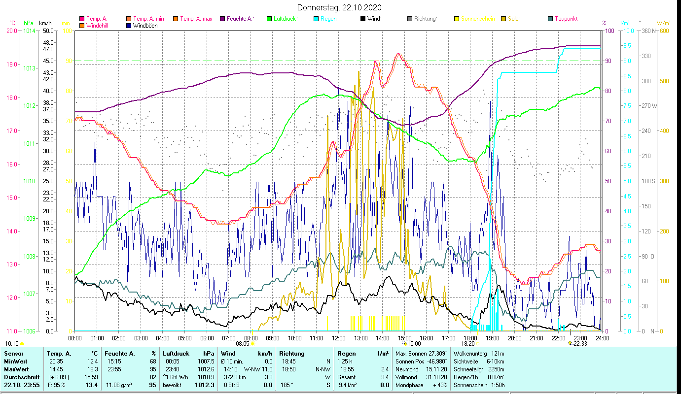Click the chart title Donnerstag, 22.10.2020
Image resolution: width=681 pixels, height=394 pixels.
point(339,8)
